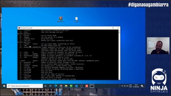This screenshot has width=171, height=96.
Task: Click the '--parallel' option text
Action: coord(27,62)
